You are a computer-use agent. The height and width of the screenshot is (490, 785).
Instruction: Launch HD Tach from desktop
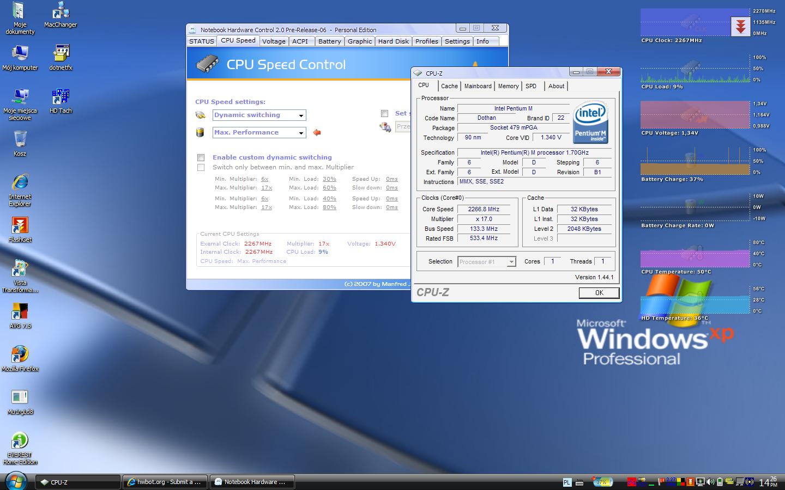pyautogui.click(x=60, y=101)
